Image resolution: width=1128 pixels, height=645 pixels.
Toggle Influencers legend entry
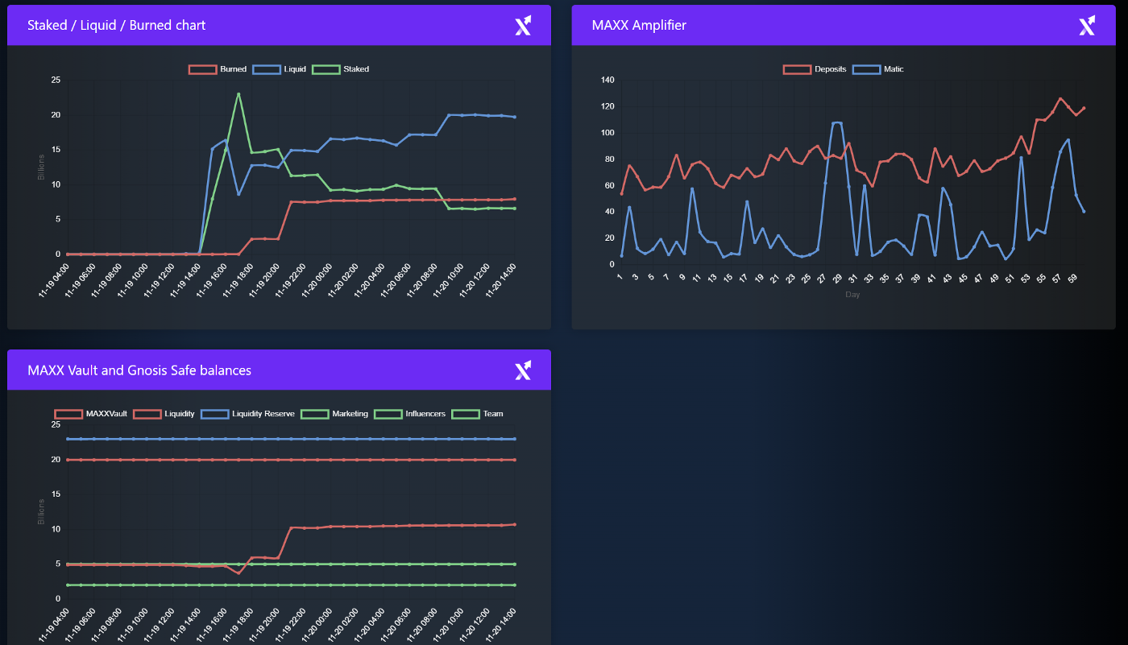409,414
